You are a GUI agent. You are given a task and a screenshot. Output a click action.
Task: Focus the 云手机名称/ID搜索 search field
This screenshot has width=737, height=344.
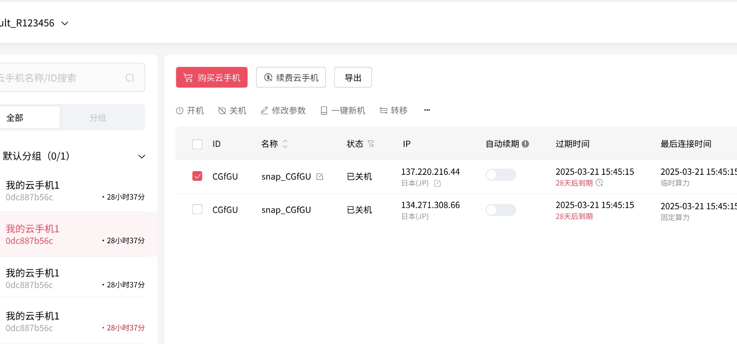point(60,78)
